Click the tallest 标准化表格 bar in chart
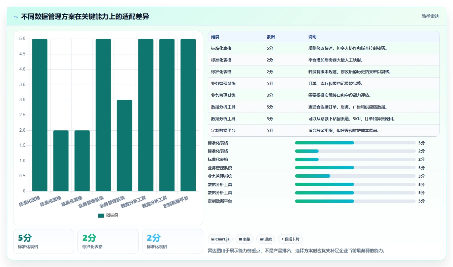The height and width of the screenshot is (267, 453). pyautogui.click(x=40, y=115)
